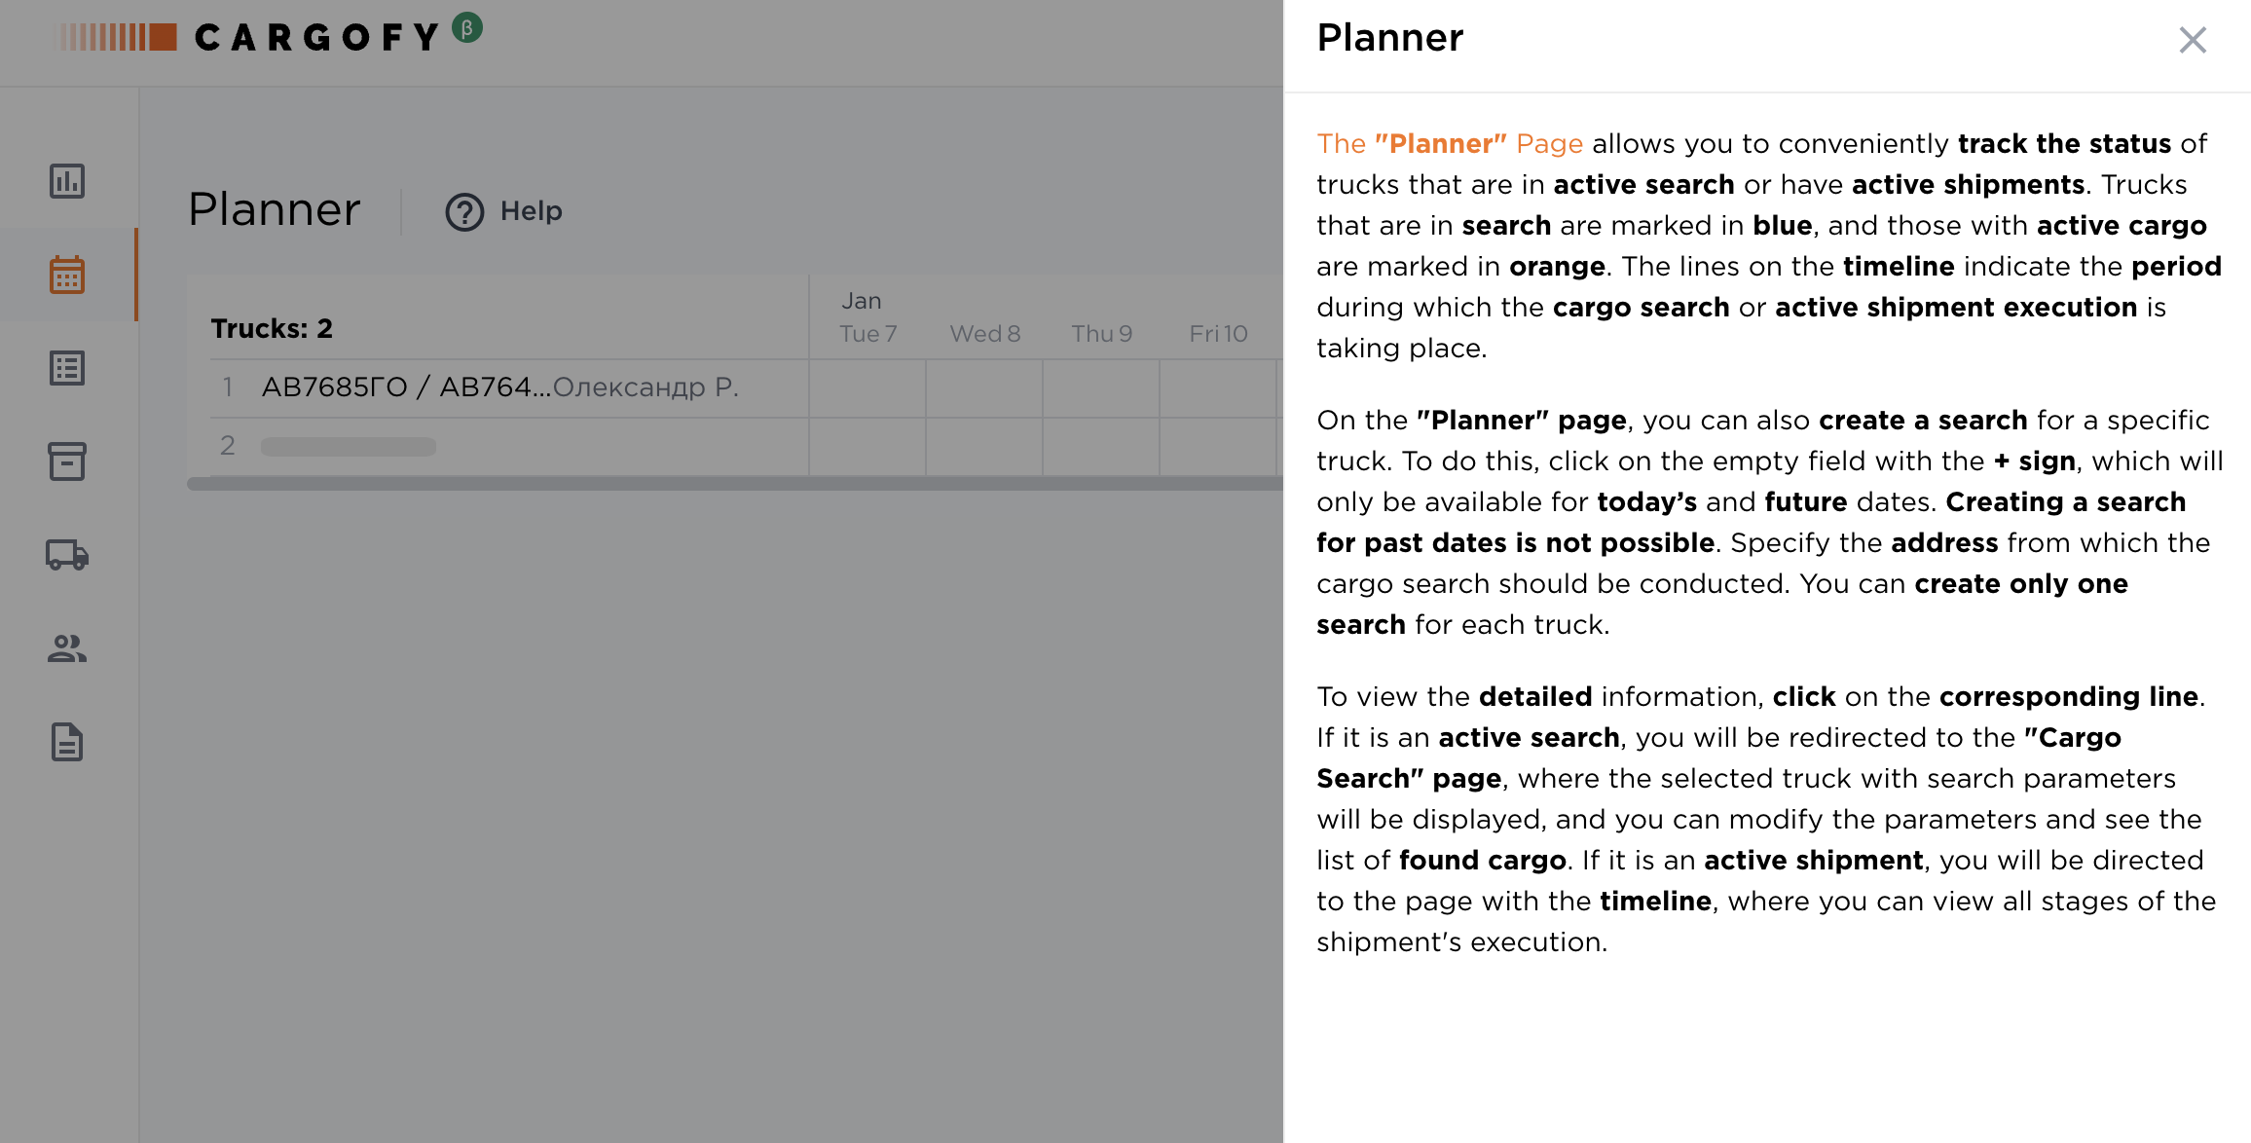Click the empty timeline cell under Tue 7
2251x1143 pixels.
(x=867, y=387)
